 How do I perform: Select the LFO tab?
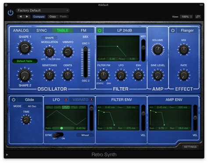click(56, 100)
